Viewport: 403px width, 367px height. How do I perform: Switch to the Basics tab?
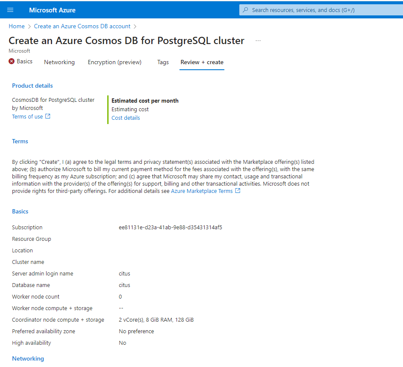(x=24, y=62)
